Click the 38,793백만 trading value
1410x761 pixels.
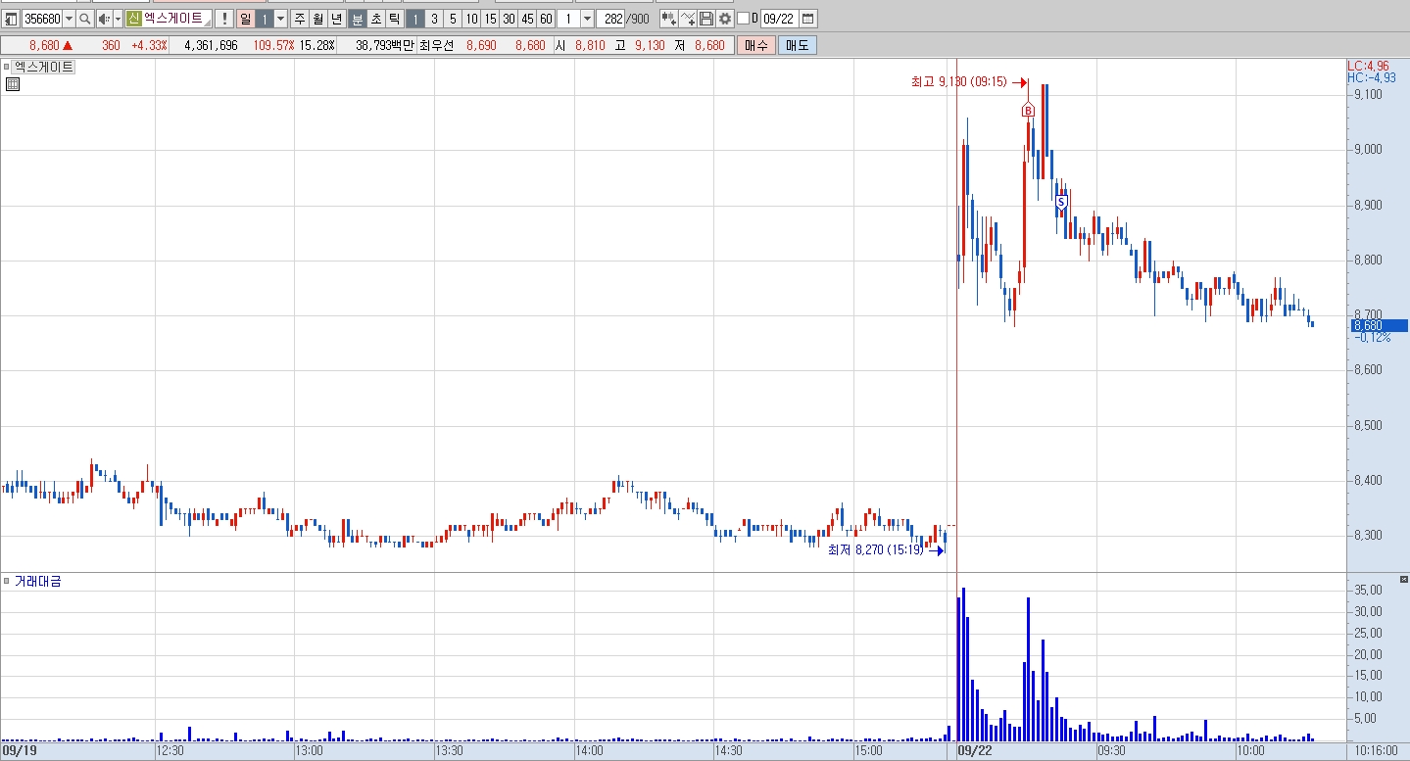[x=385, y=45]
